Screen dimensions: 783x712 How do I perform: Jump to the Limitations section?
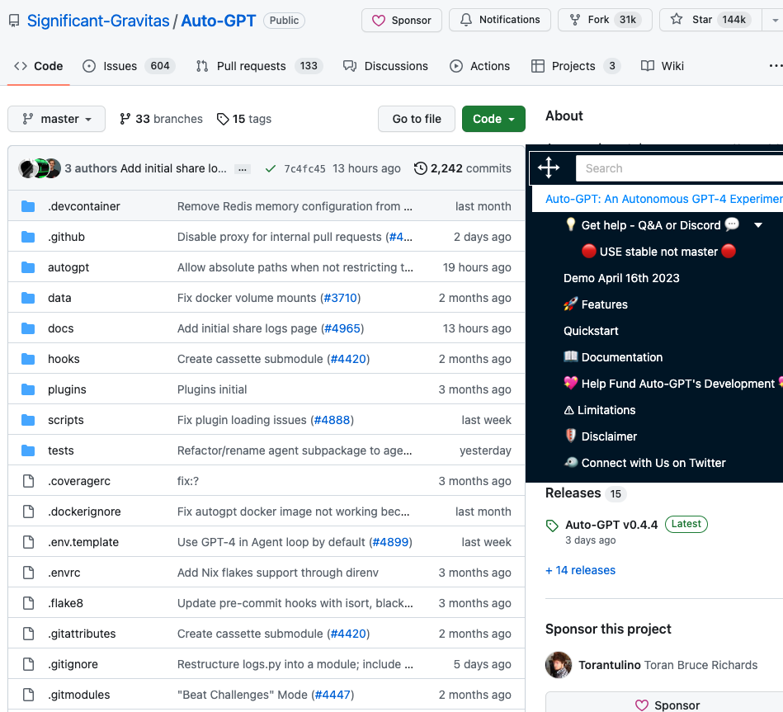point(599,410)
